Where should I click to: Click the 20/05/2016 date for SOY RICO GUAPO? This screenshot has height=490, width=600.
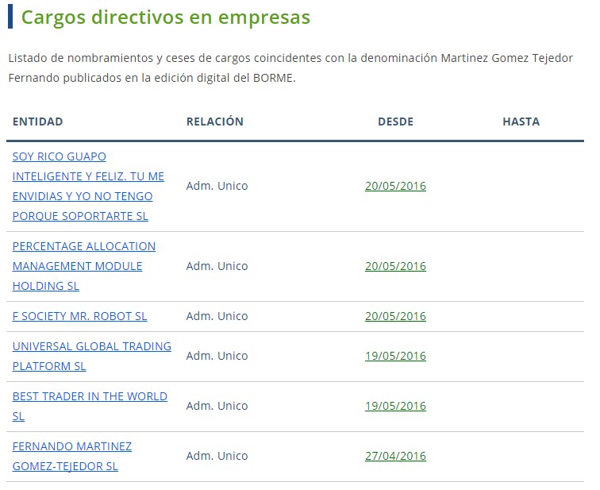click(x=395, y=186)
